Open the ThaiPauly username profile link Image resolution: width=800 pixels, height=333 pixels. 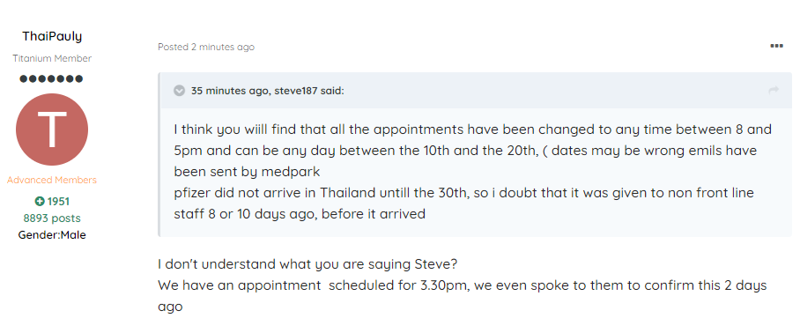coord(52,36)
